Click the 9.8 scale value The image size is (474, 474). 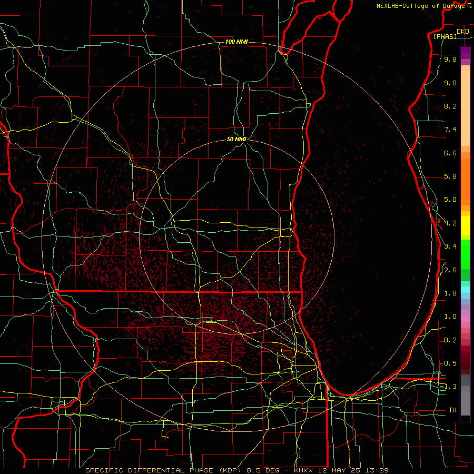[450, 60]
